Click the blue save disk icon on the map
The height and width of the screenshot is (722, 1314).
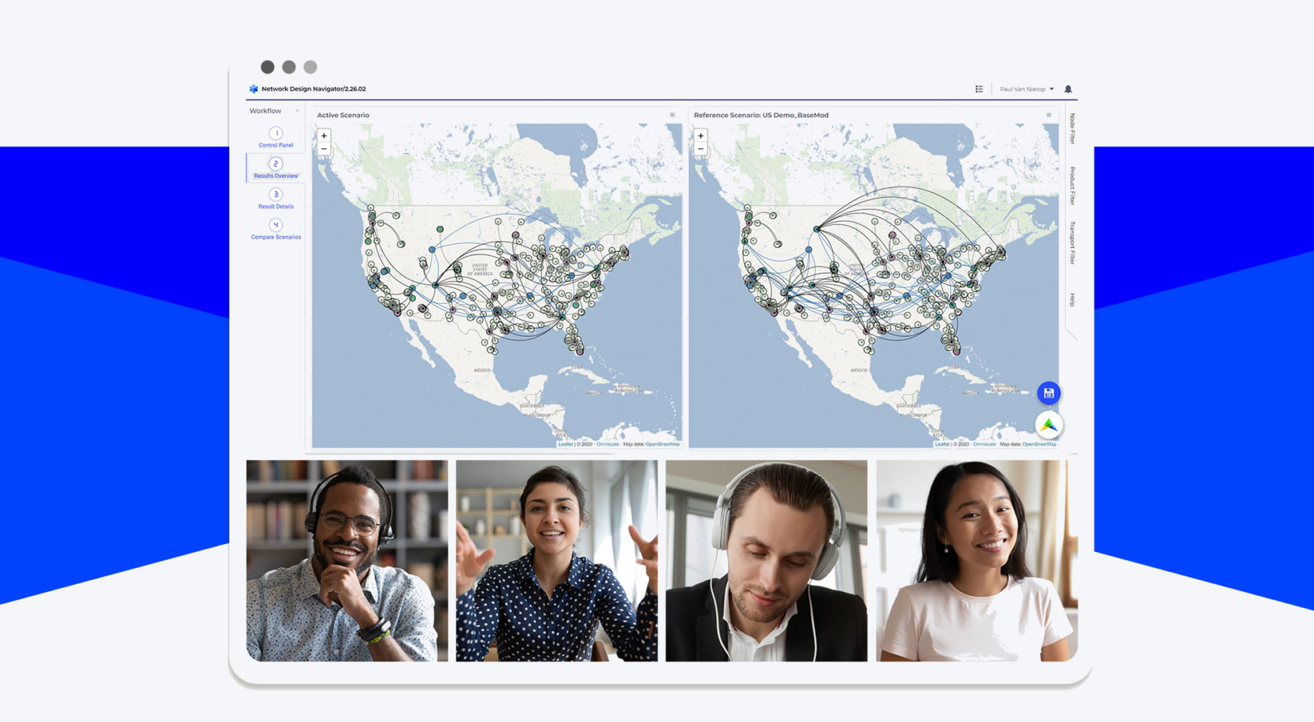[x=1048, y=392]
